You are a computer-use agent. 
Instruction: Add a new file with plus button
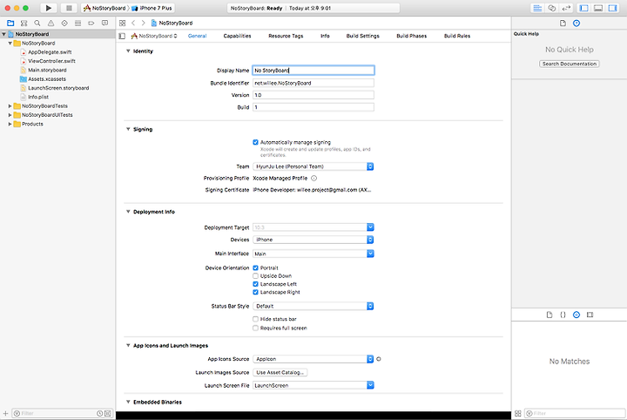[5, 413]
